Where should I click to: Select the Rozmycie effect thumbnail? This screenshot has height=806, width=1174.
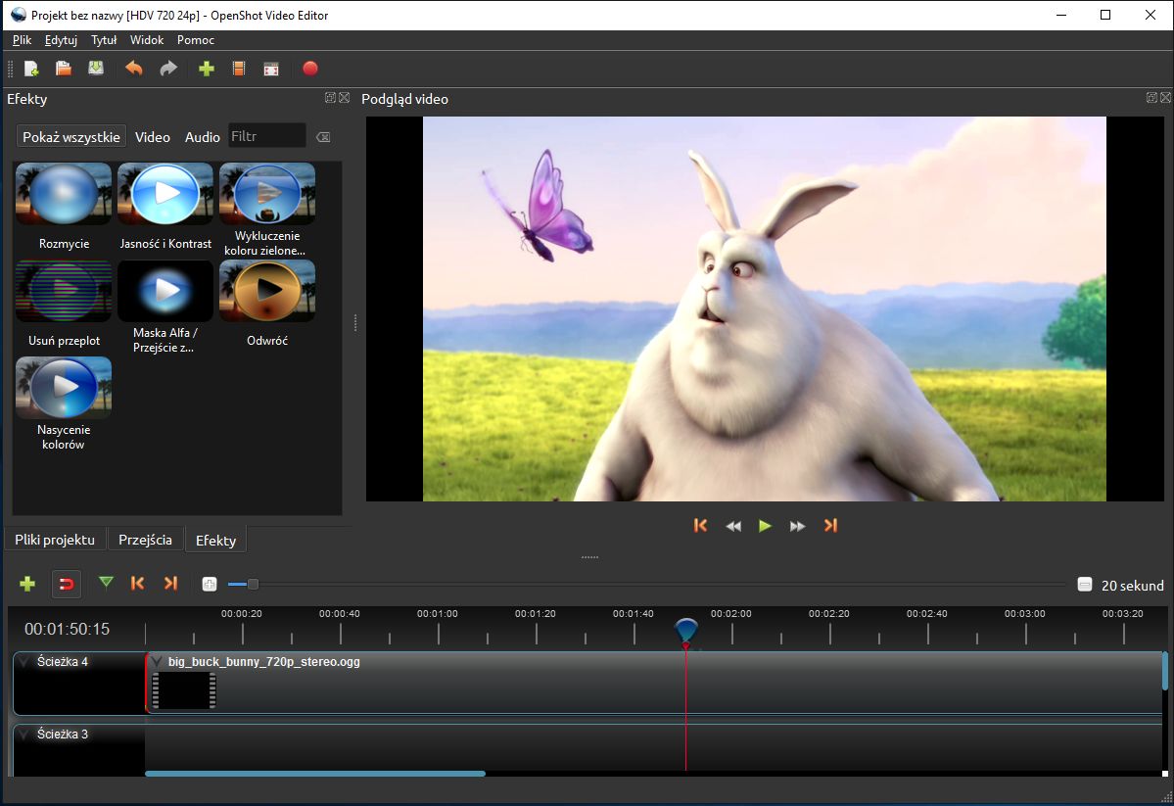click(x=64, y=194)
